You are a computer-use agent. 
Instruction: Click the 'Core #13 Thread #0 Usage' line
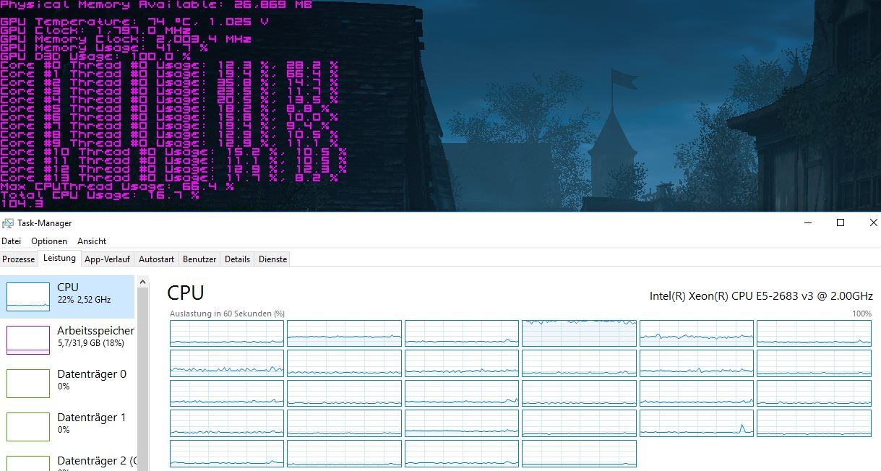point(169,178)
